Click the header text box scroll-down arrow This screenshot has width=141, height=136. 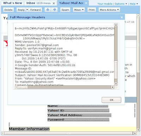pos(116,84)
